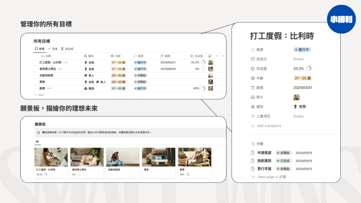The height and width of the screenshot is (203, 361).
Task: Click the 進度 property icon in detail panel
Action: tap(253, 50)
